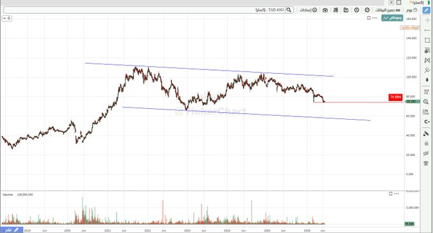Delete drawings using trash icon

click(x=426, y=163)
